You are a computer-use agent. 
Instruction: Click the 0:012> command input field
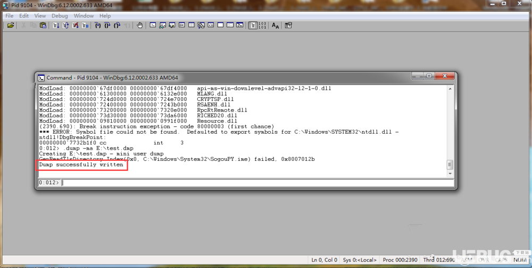(x=258, y=183)
